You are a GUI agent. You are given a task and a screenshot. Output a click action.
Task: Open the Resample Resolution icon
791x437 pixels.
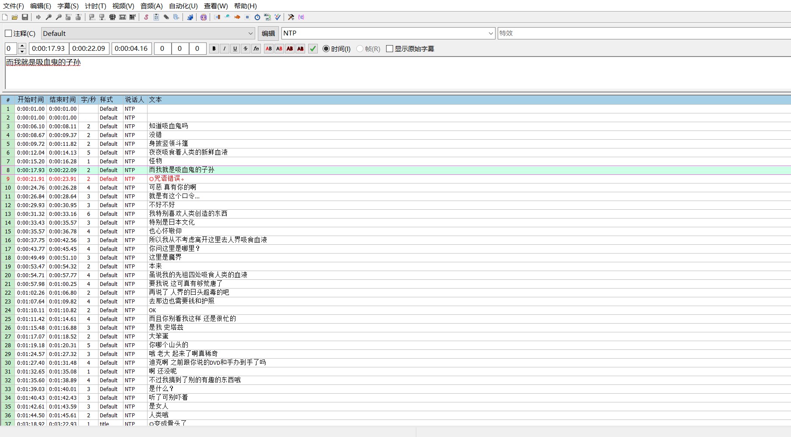pyautogui.click(x=247, y=17)
